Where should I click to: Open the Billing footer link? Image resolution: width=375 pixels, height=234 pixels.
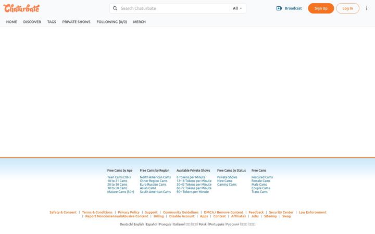158,216
